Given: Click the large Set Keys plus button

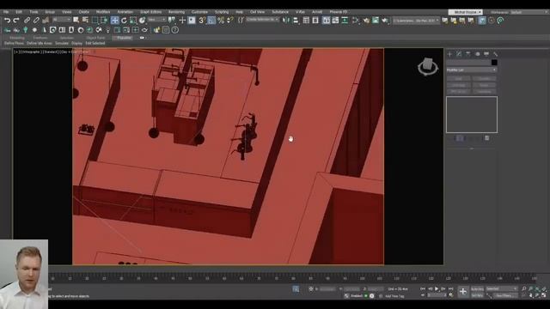Looking at the screenshot, I should 463,292.
